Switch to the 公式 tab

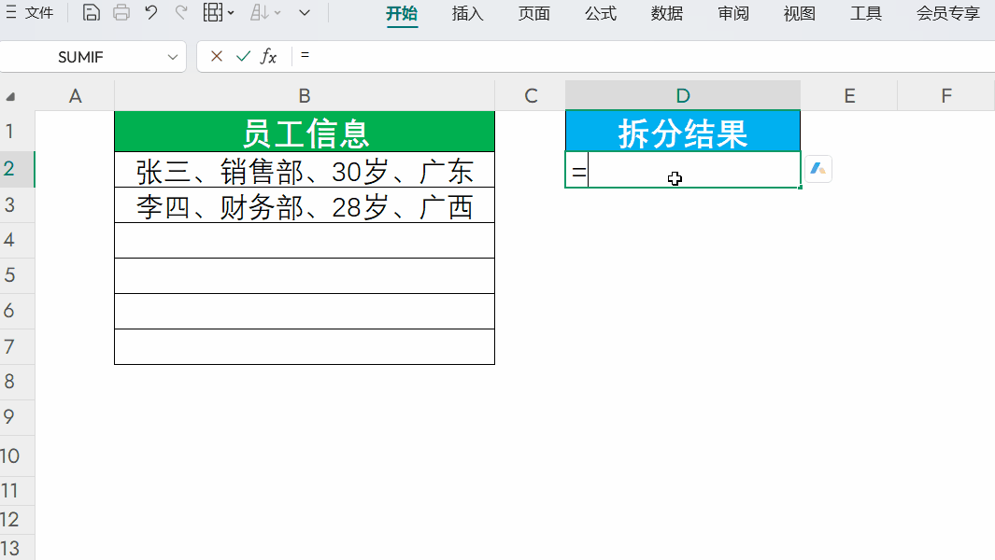click(600, 13)
